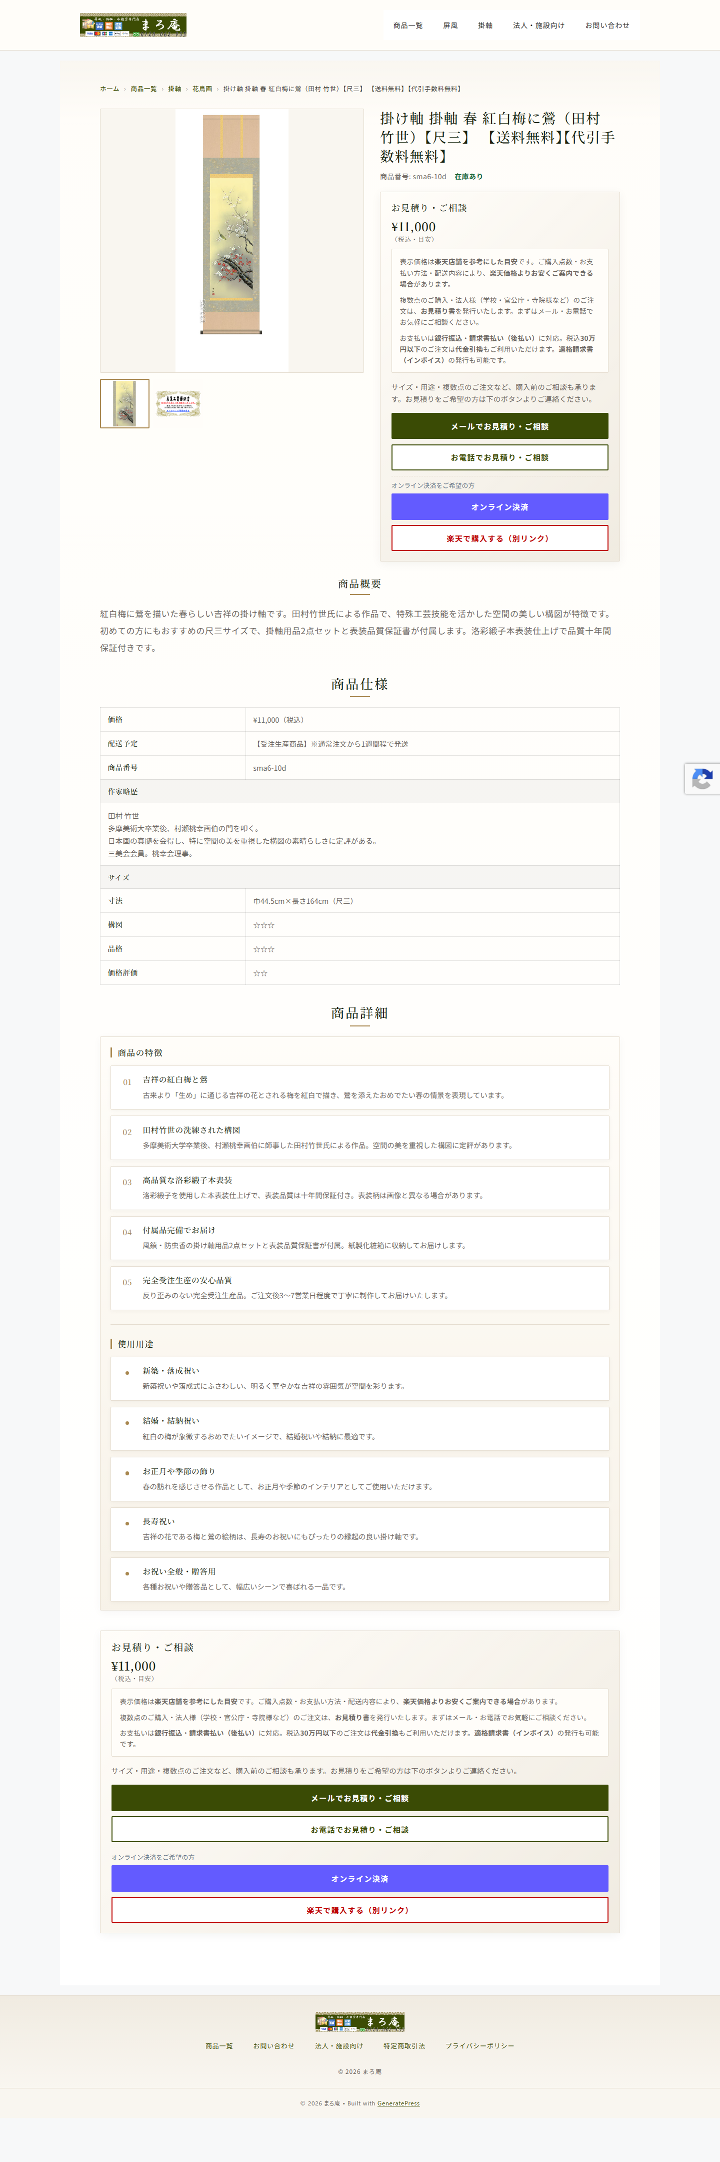
Task: Click the 商品概要 section heading
Action: (x=359, y=584)
